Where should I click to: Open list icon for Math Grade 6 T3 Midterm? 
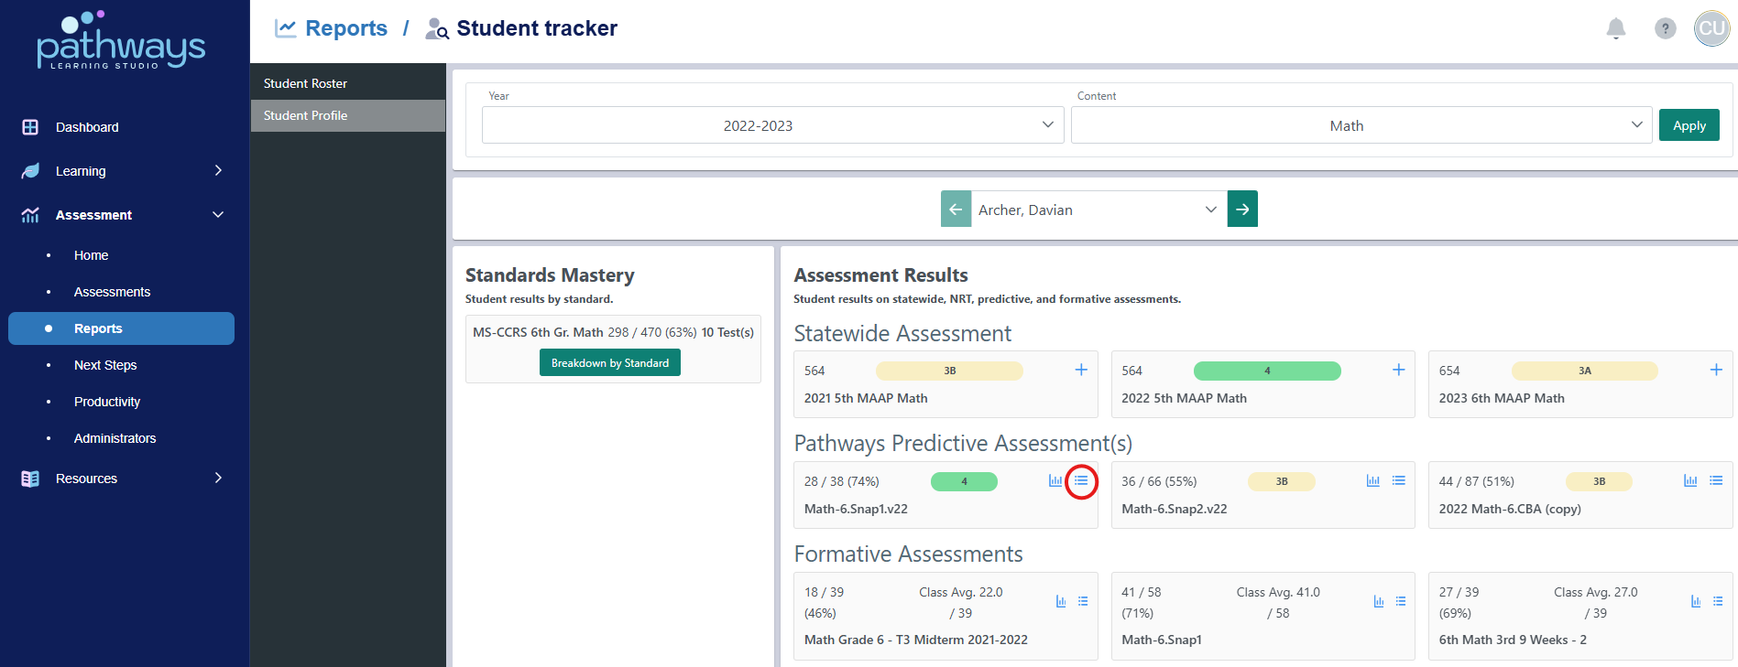click(x=1083, y=601)
